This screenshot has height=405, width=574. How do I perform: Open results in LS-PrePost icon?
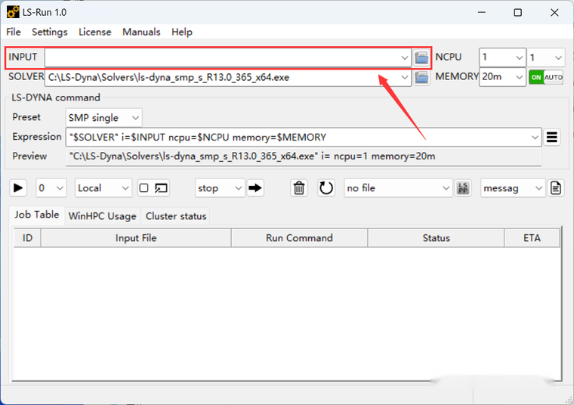tap(463, 188)
